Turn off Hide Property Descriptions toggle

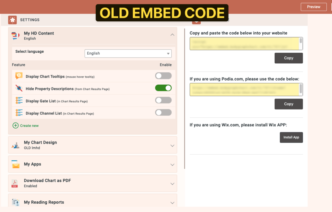click(163, 88)
